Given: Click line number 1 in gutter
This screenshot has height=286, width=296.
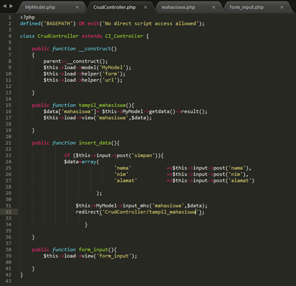Looking at the screenshot, I should [x=9, y=17].
